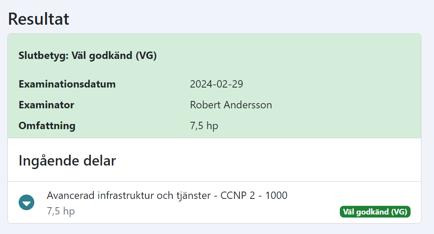The height and width of the screenshot is (234, 434).
Task: Select the Resultat page heading
Action: 39,19
